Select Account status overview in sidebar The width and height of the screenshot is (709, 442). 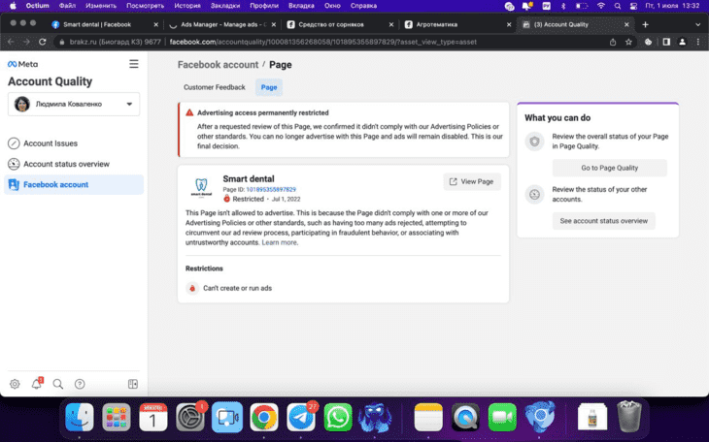pyautogui.click(x=74, y=164)
